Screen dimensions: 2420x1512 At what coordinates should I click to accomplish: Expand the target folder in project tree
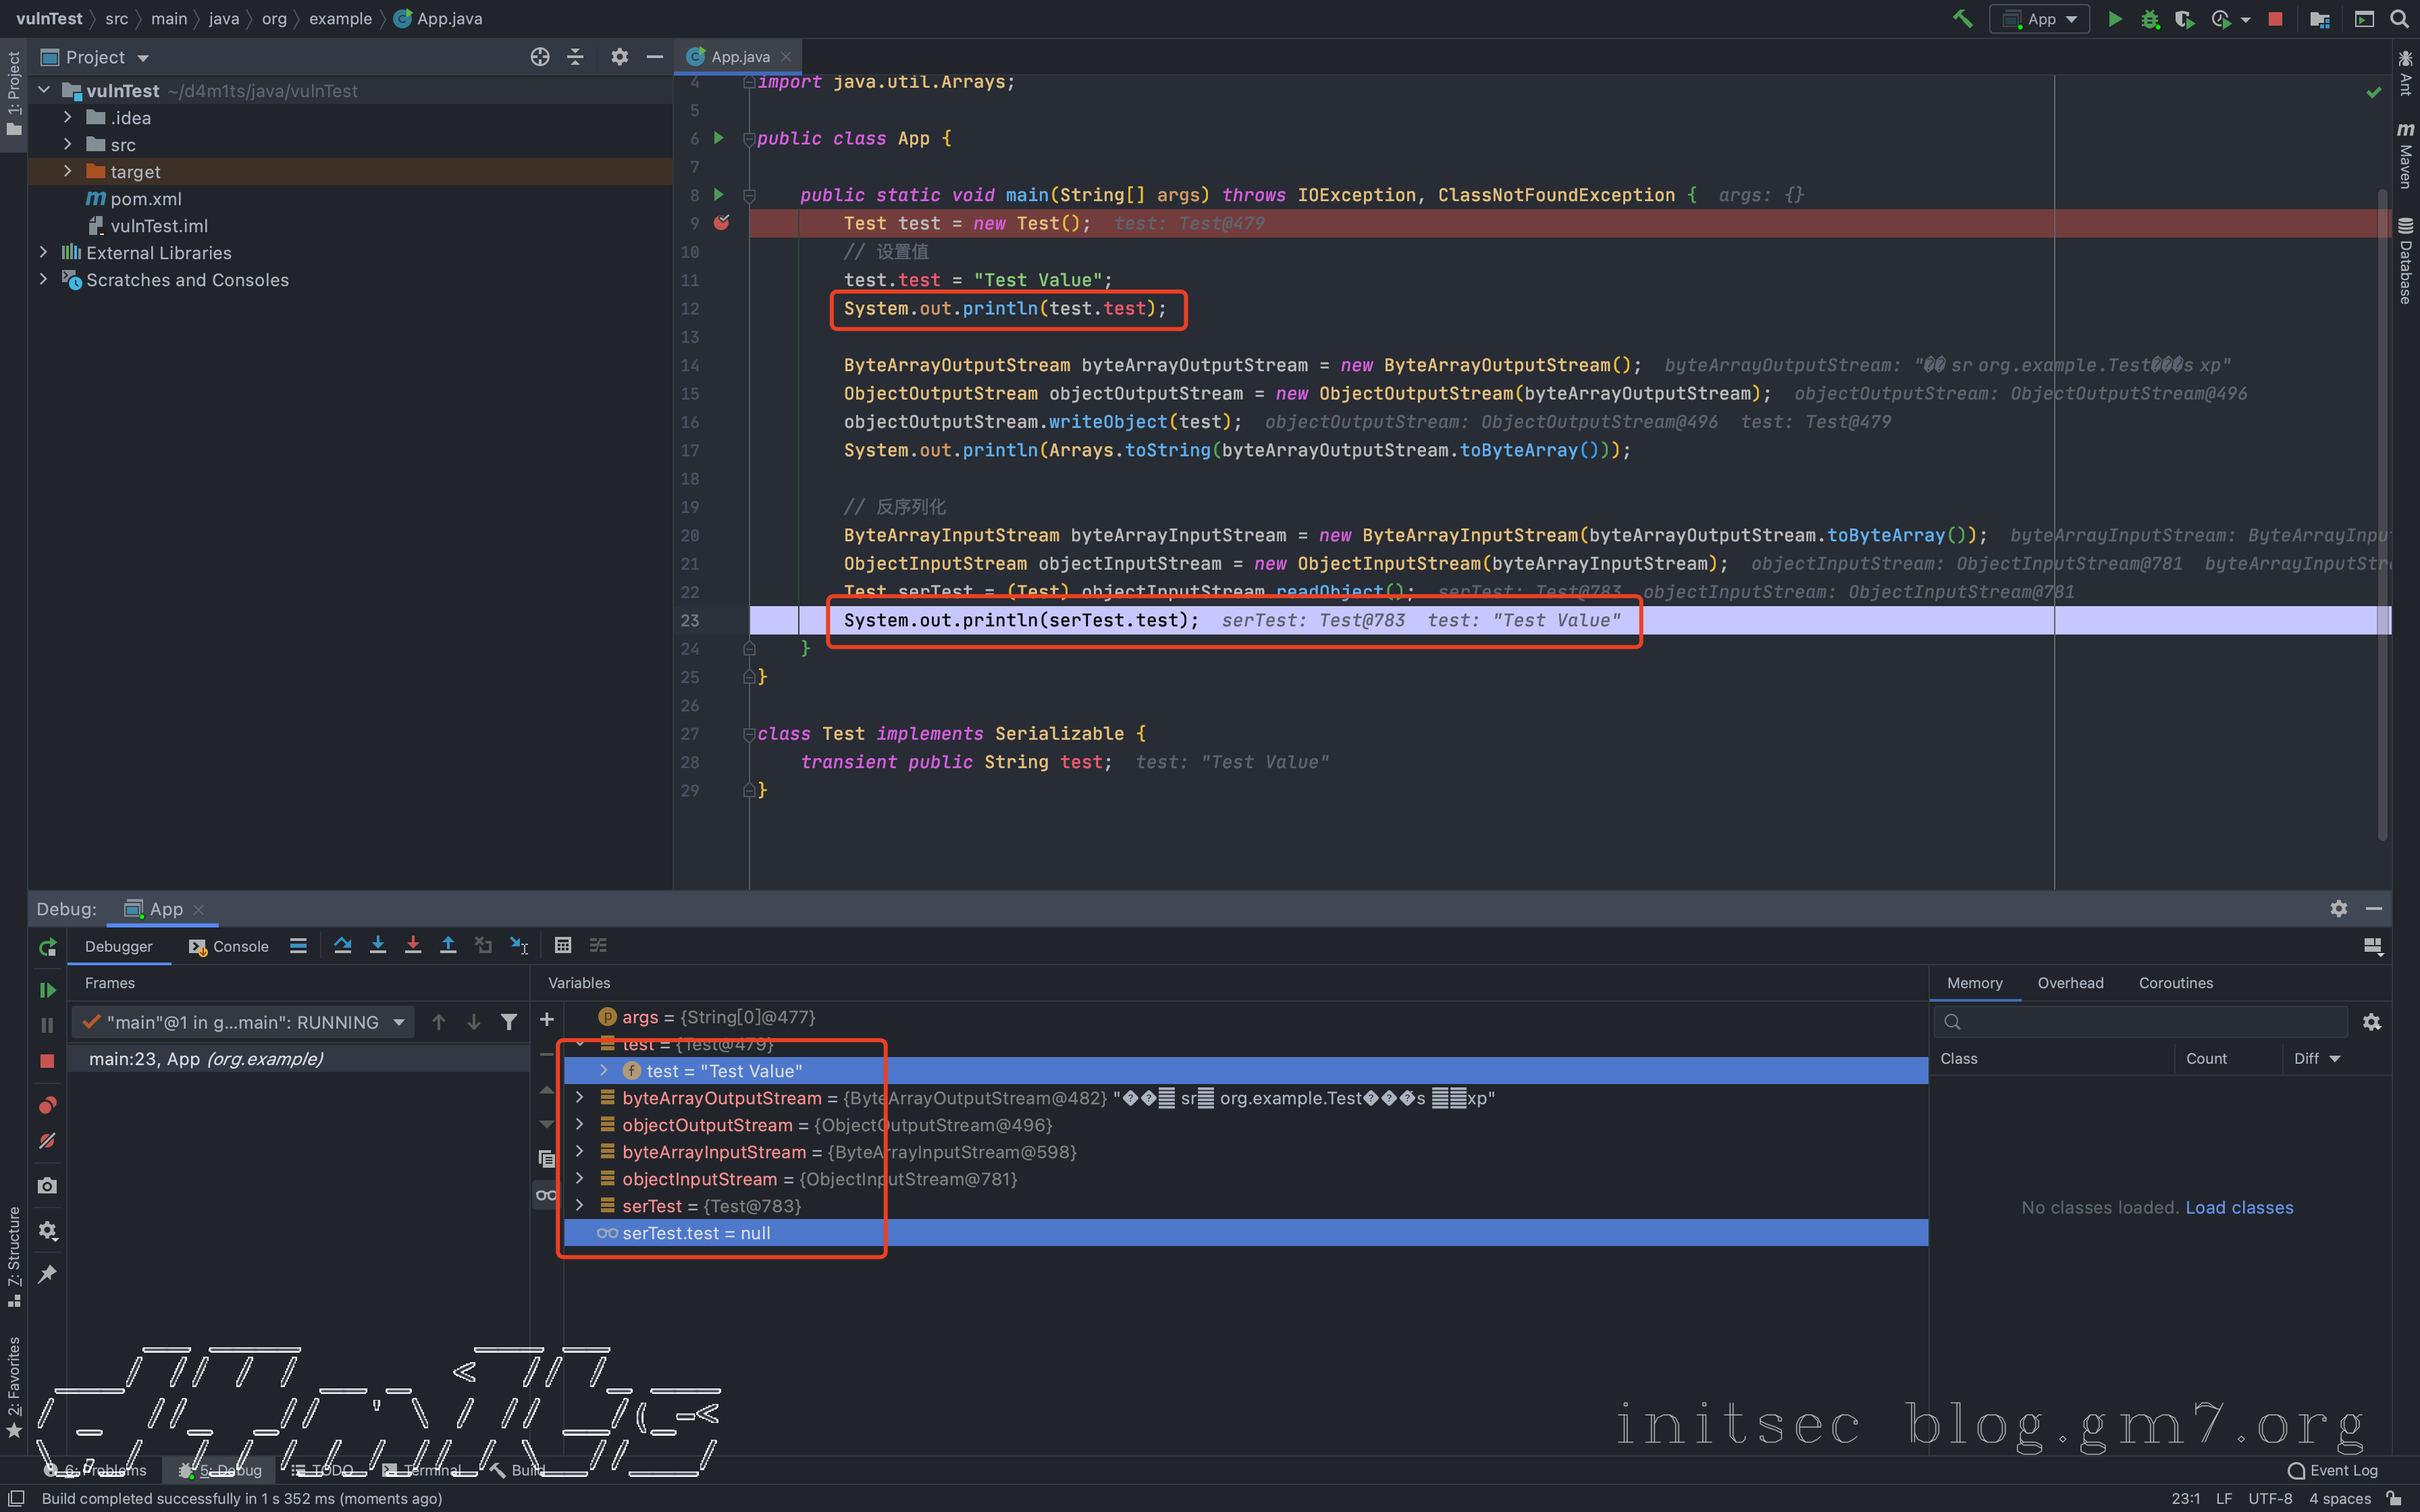click(67, 171)
